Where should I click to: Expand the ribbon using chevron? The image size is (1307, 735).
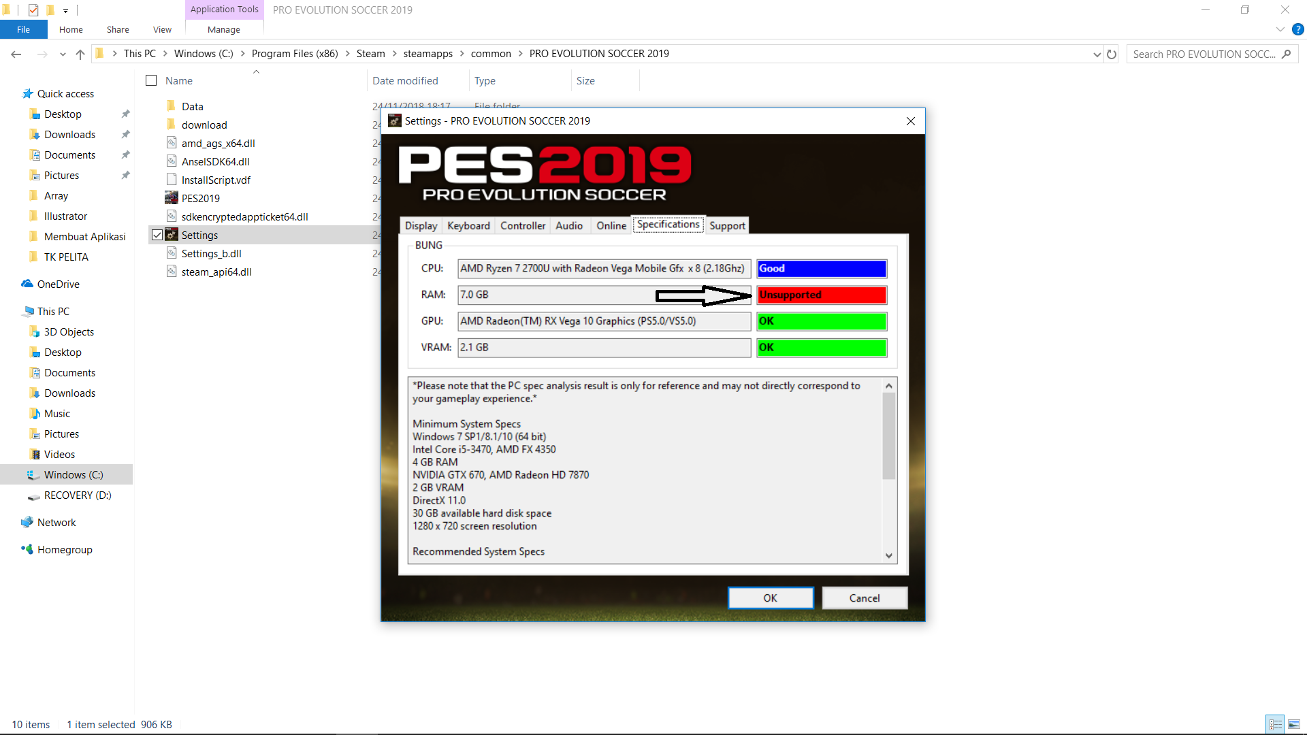point(1280,29)
